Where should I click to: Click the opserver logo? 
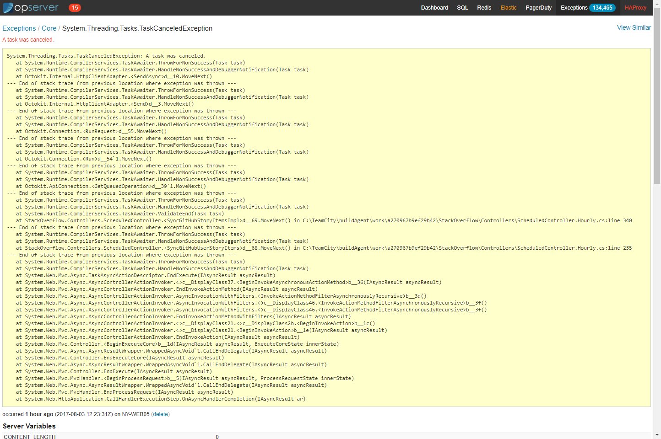click(x=31, y=8)
